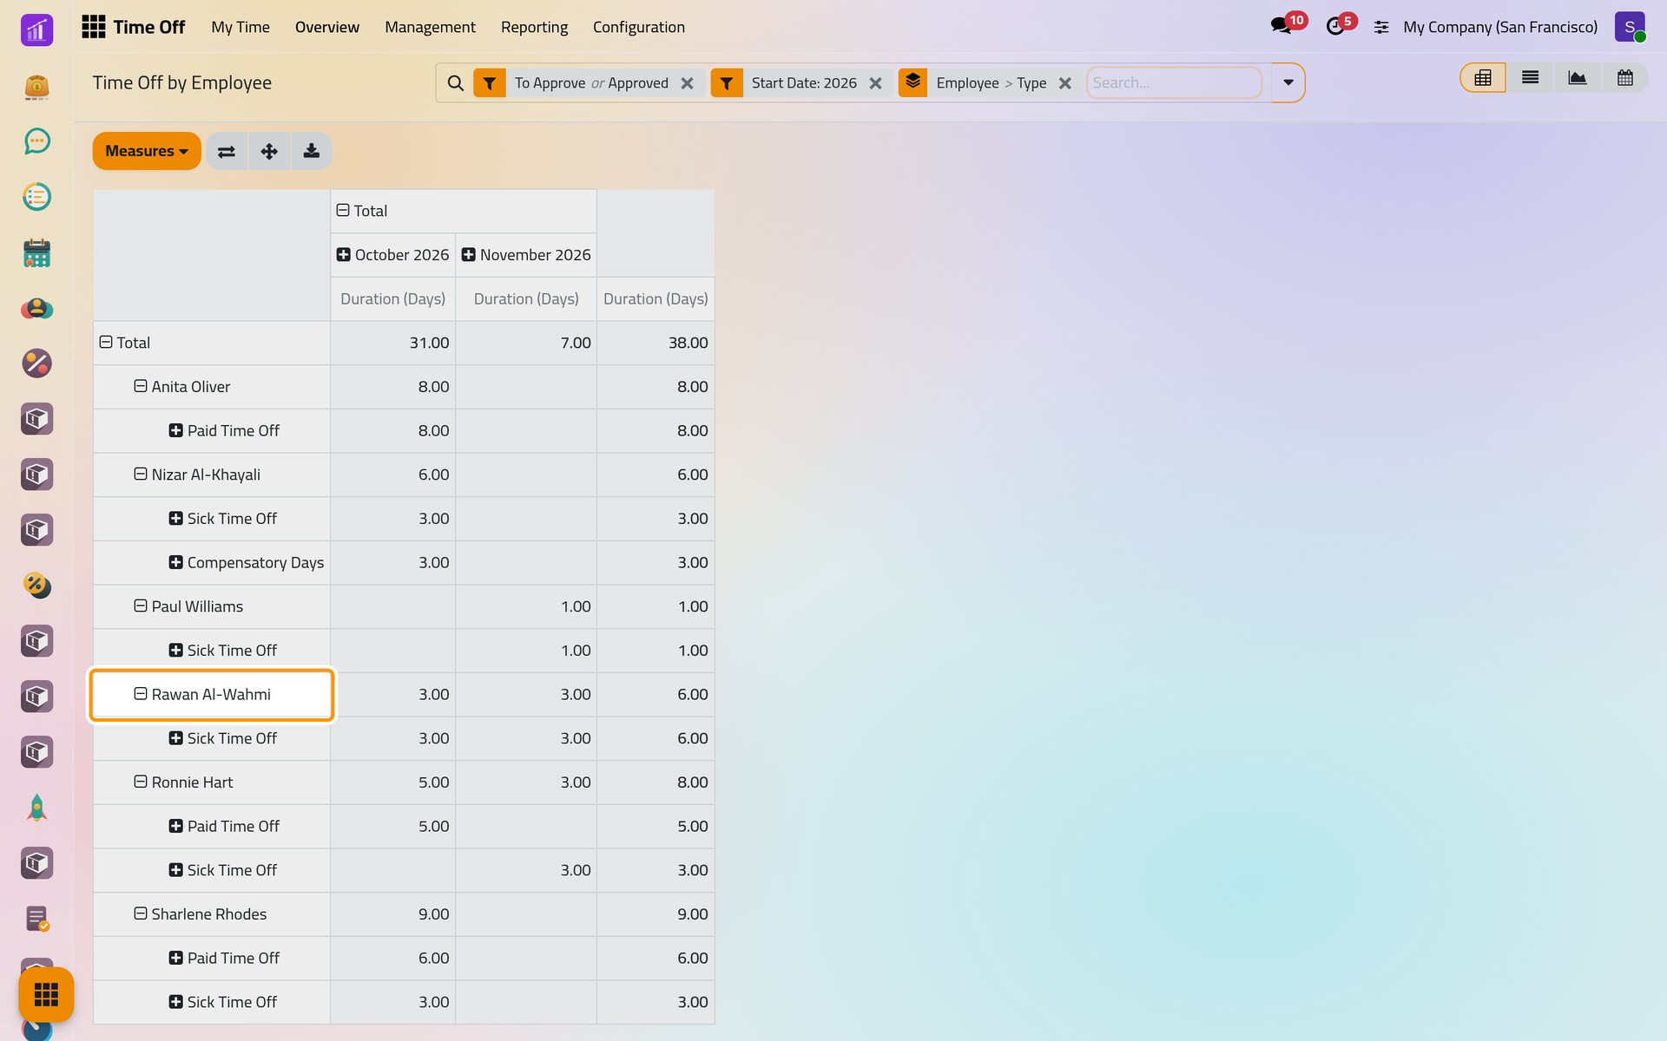
Task: Click My Company (San Francisco) switcher
Action: tap(1500, 27)
